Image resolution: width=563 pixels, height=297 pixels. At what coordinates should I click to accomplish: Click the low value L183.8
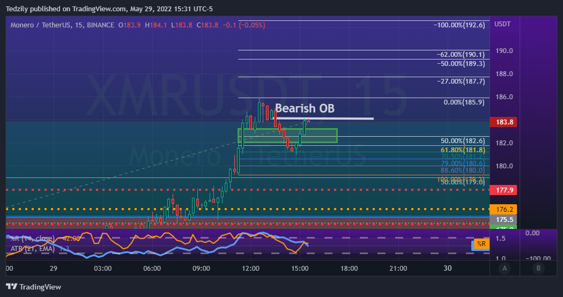tap(182, 25)
